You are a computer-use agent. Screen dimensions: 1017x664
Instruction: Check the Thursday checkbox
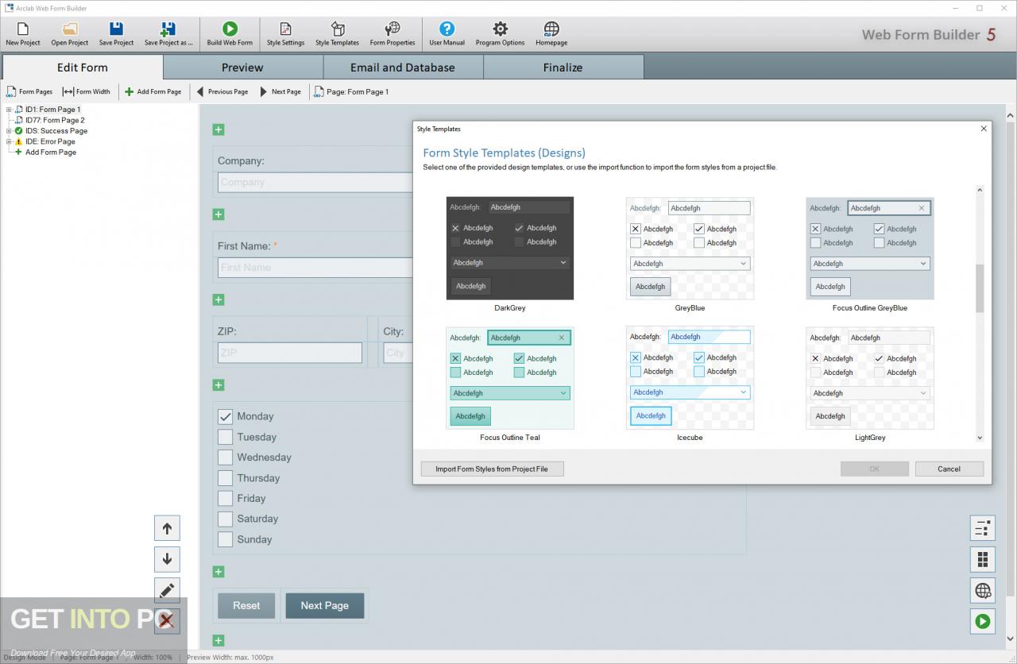[225, 478]
